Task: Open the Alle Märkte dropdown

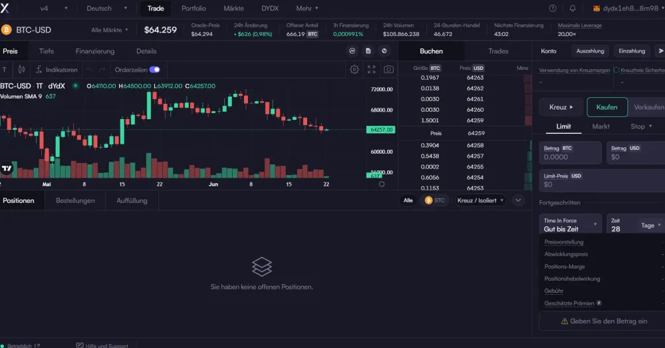Action: pyautogui.click(x=110, y=30)
